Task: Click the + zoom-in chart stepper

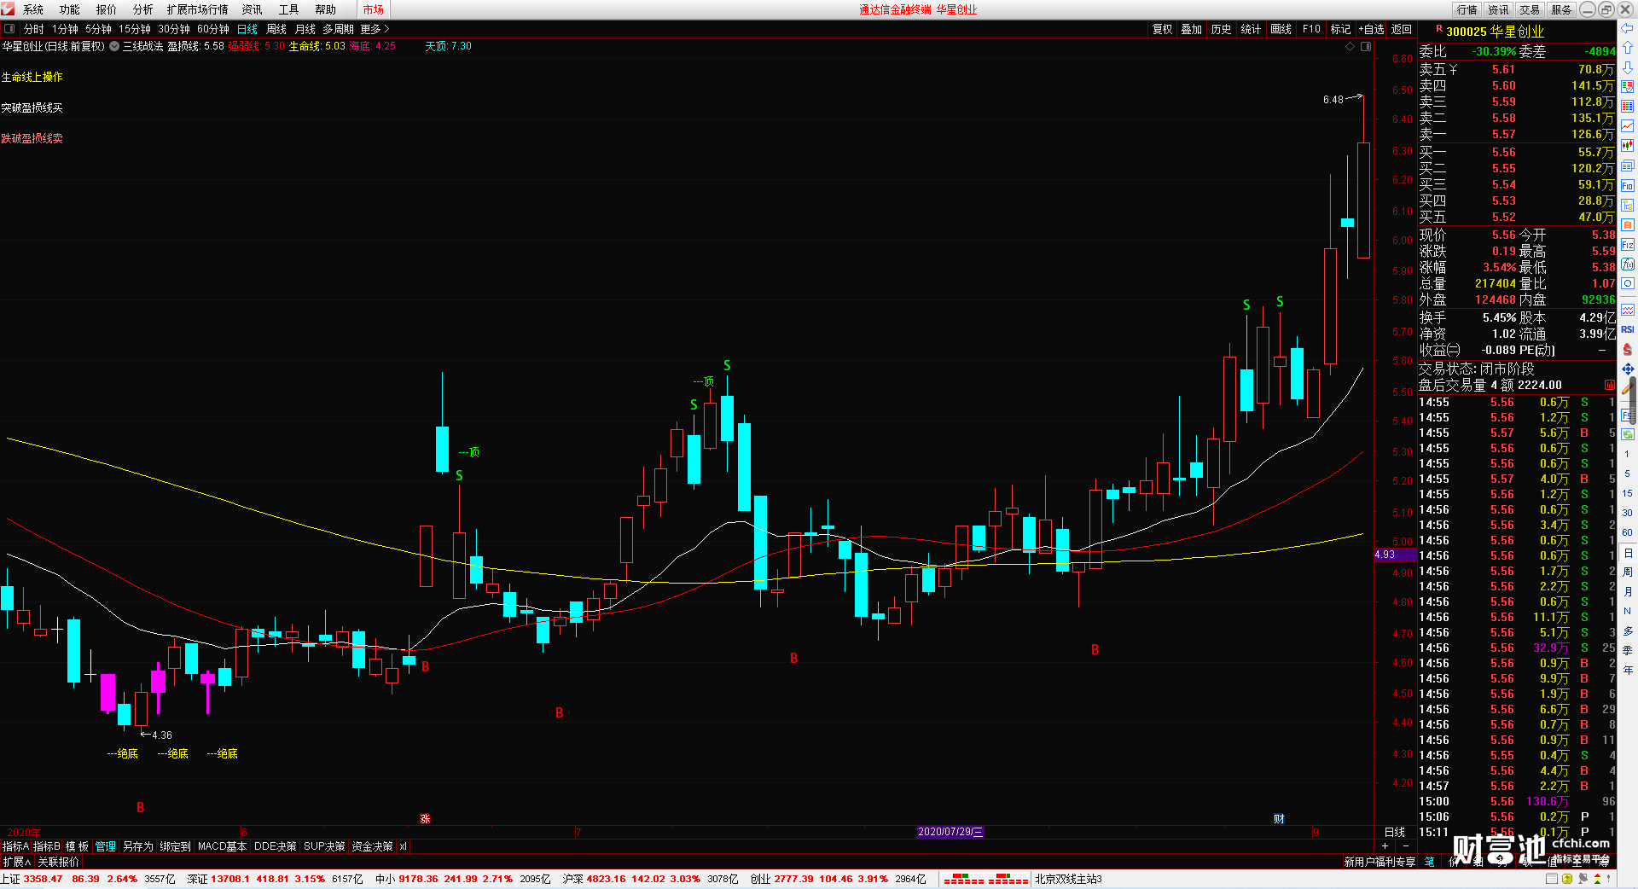Action: point(1385,845)
